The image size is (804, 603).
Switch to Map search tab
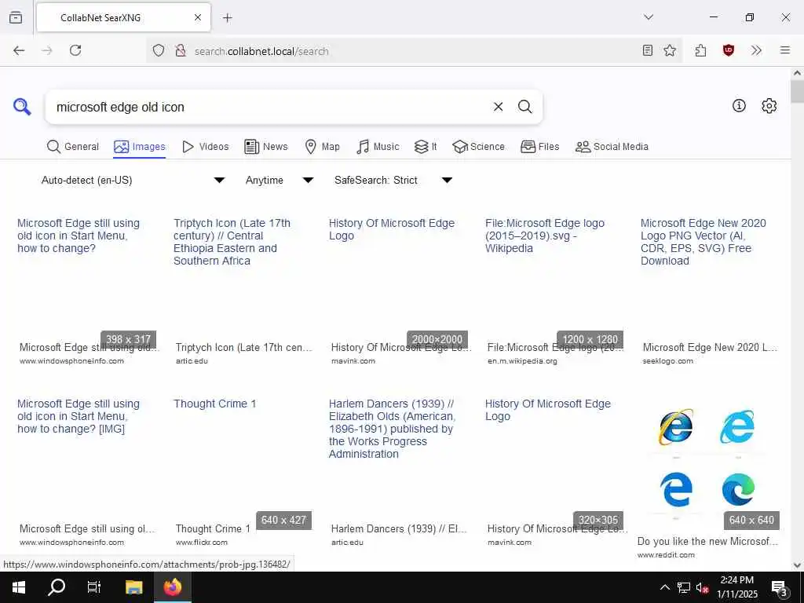pyautogui.click(x=322, y=147)
